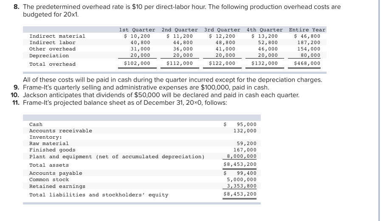Select the 'Plant and equipment' row label
Image resolution: width=392 pixels, height=221 pixels.
(117, 157)
